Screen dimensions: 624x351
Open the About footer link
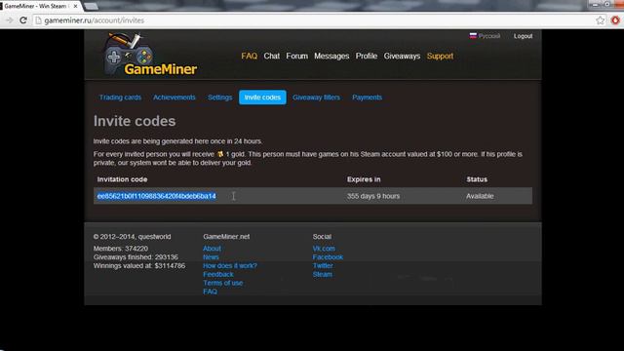tap(212, 249)
